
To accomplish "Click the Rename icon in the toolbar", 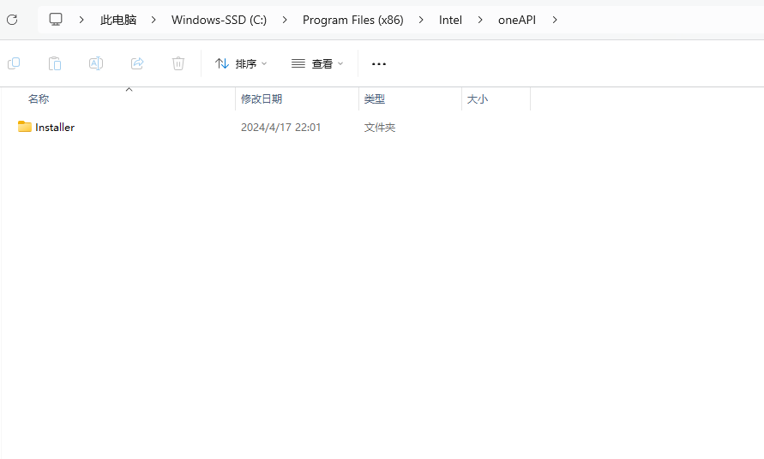I will pos(96,63).
